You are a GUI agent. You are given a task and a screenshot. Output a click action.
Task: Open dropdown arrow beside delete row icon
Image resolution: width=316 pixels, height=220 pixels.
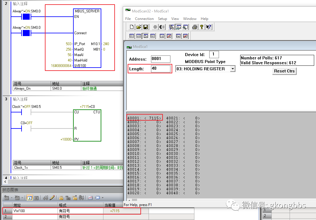pos(22,198)
